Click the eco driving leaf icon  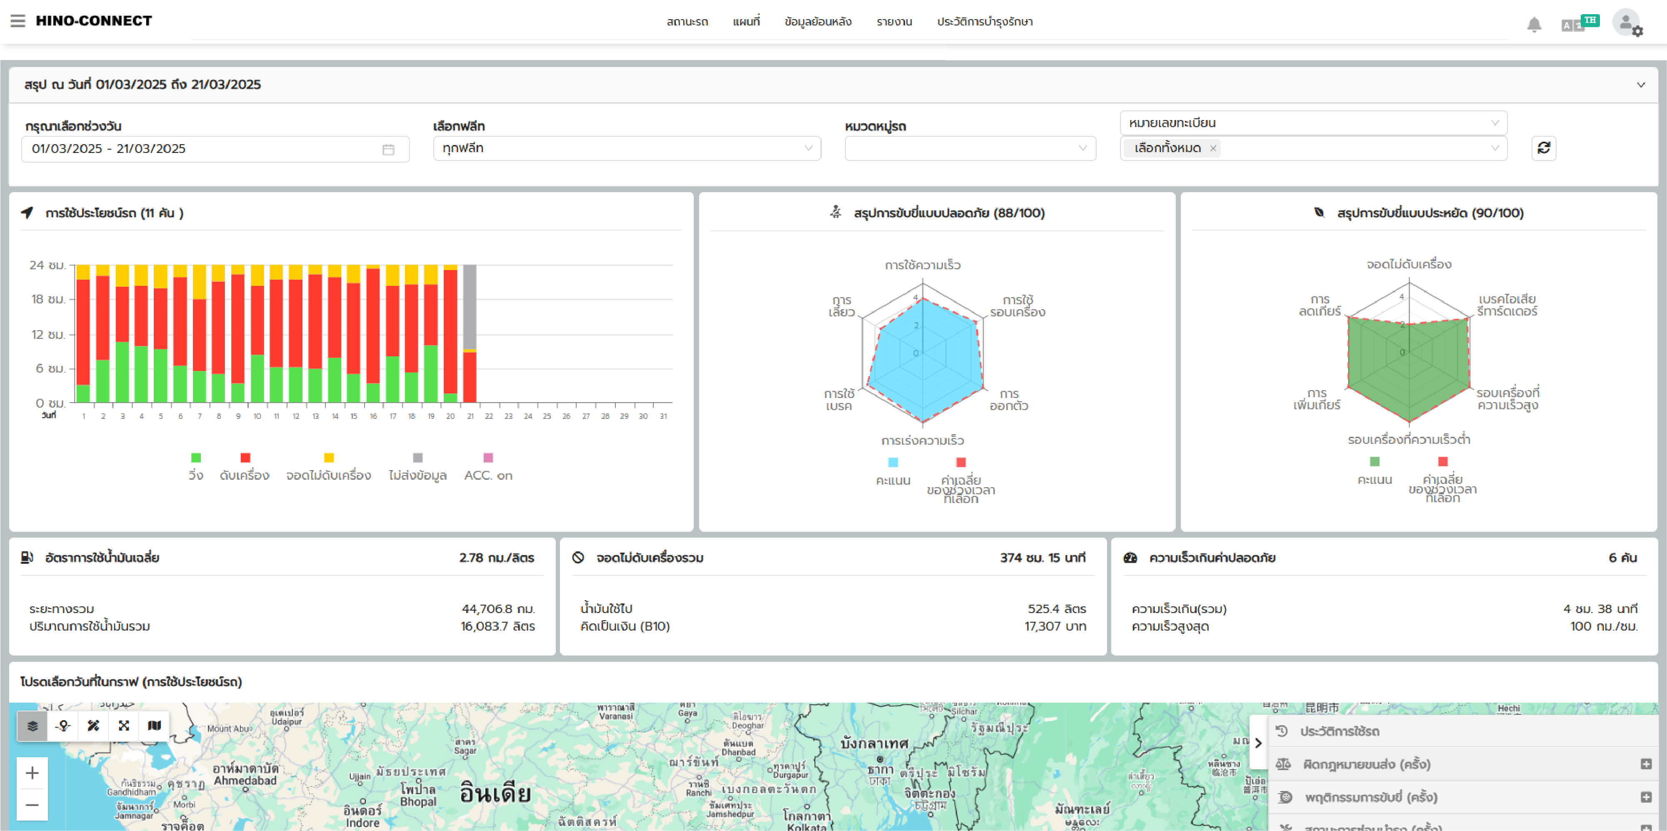(x=1319, y=212)
